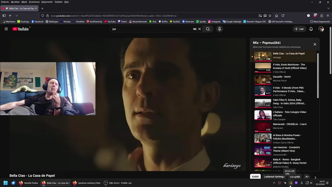Bookmark this page with the star icon
Screen dimensions: 332x187
pos(270,16)
